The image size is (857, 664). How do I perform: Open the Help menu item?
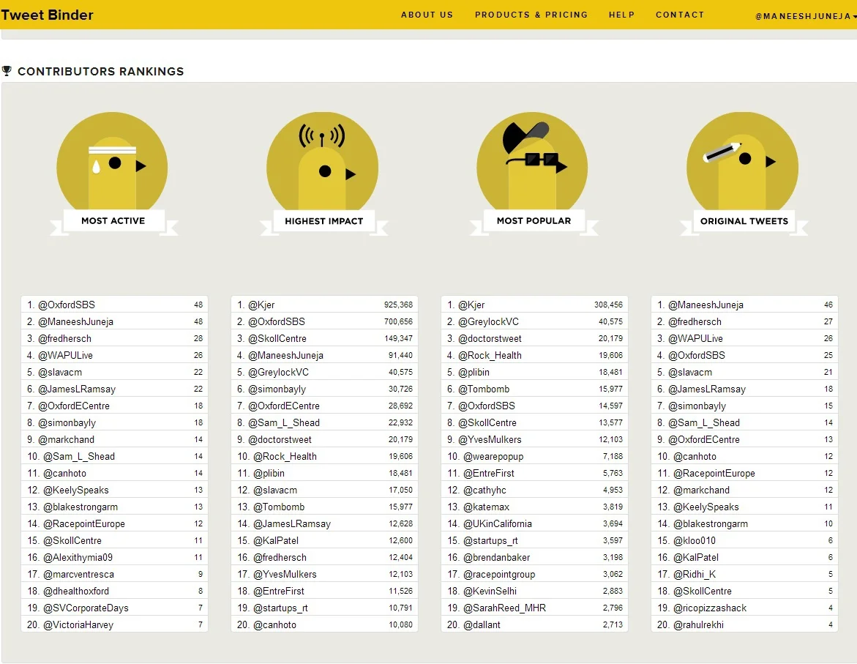(x=622, y=15)
